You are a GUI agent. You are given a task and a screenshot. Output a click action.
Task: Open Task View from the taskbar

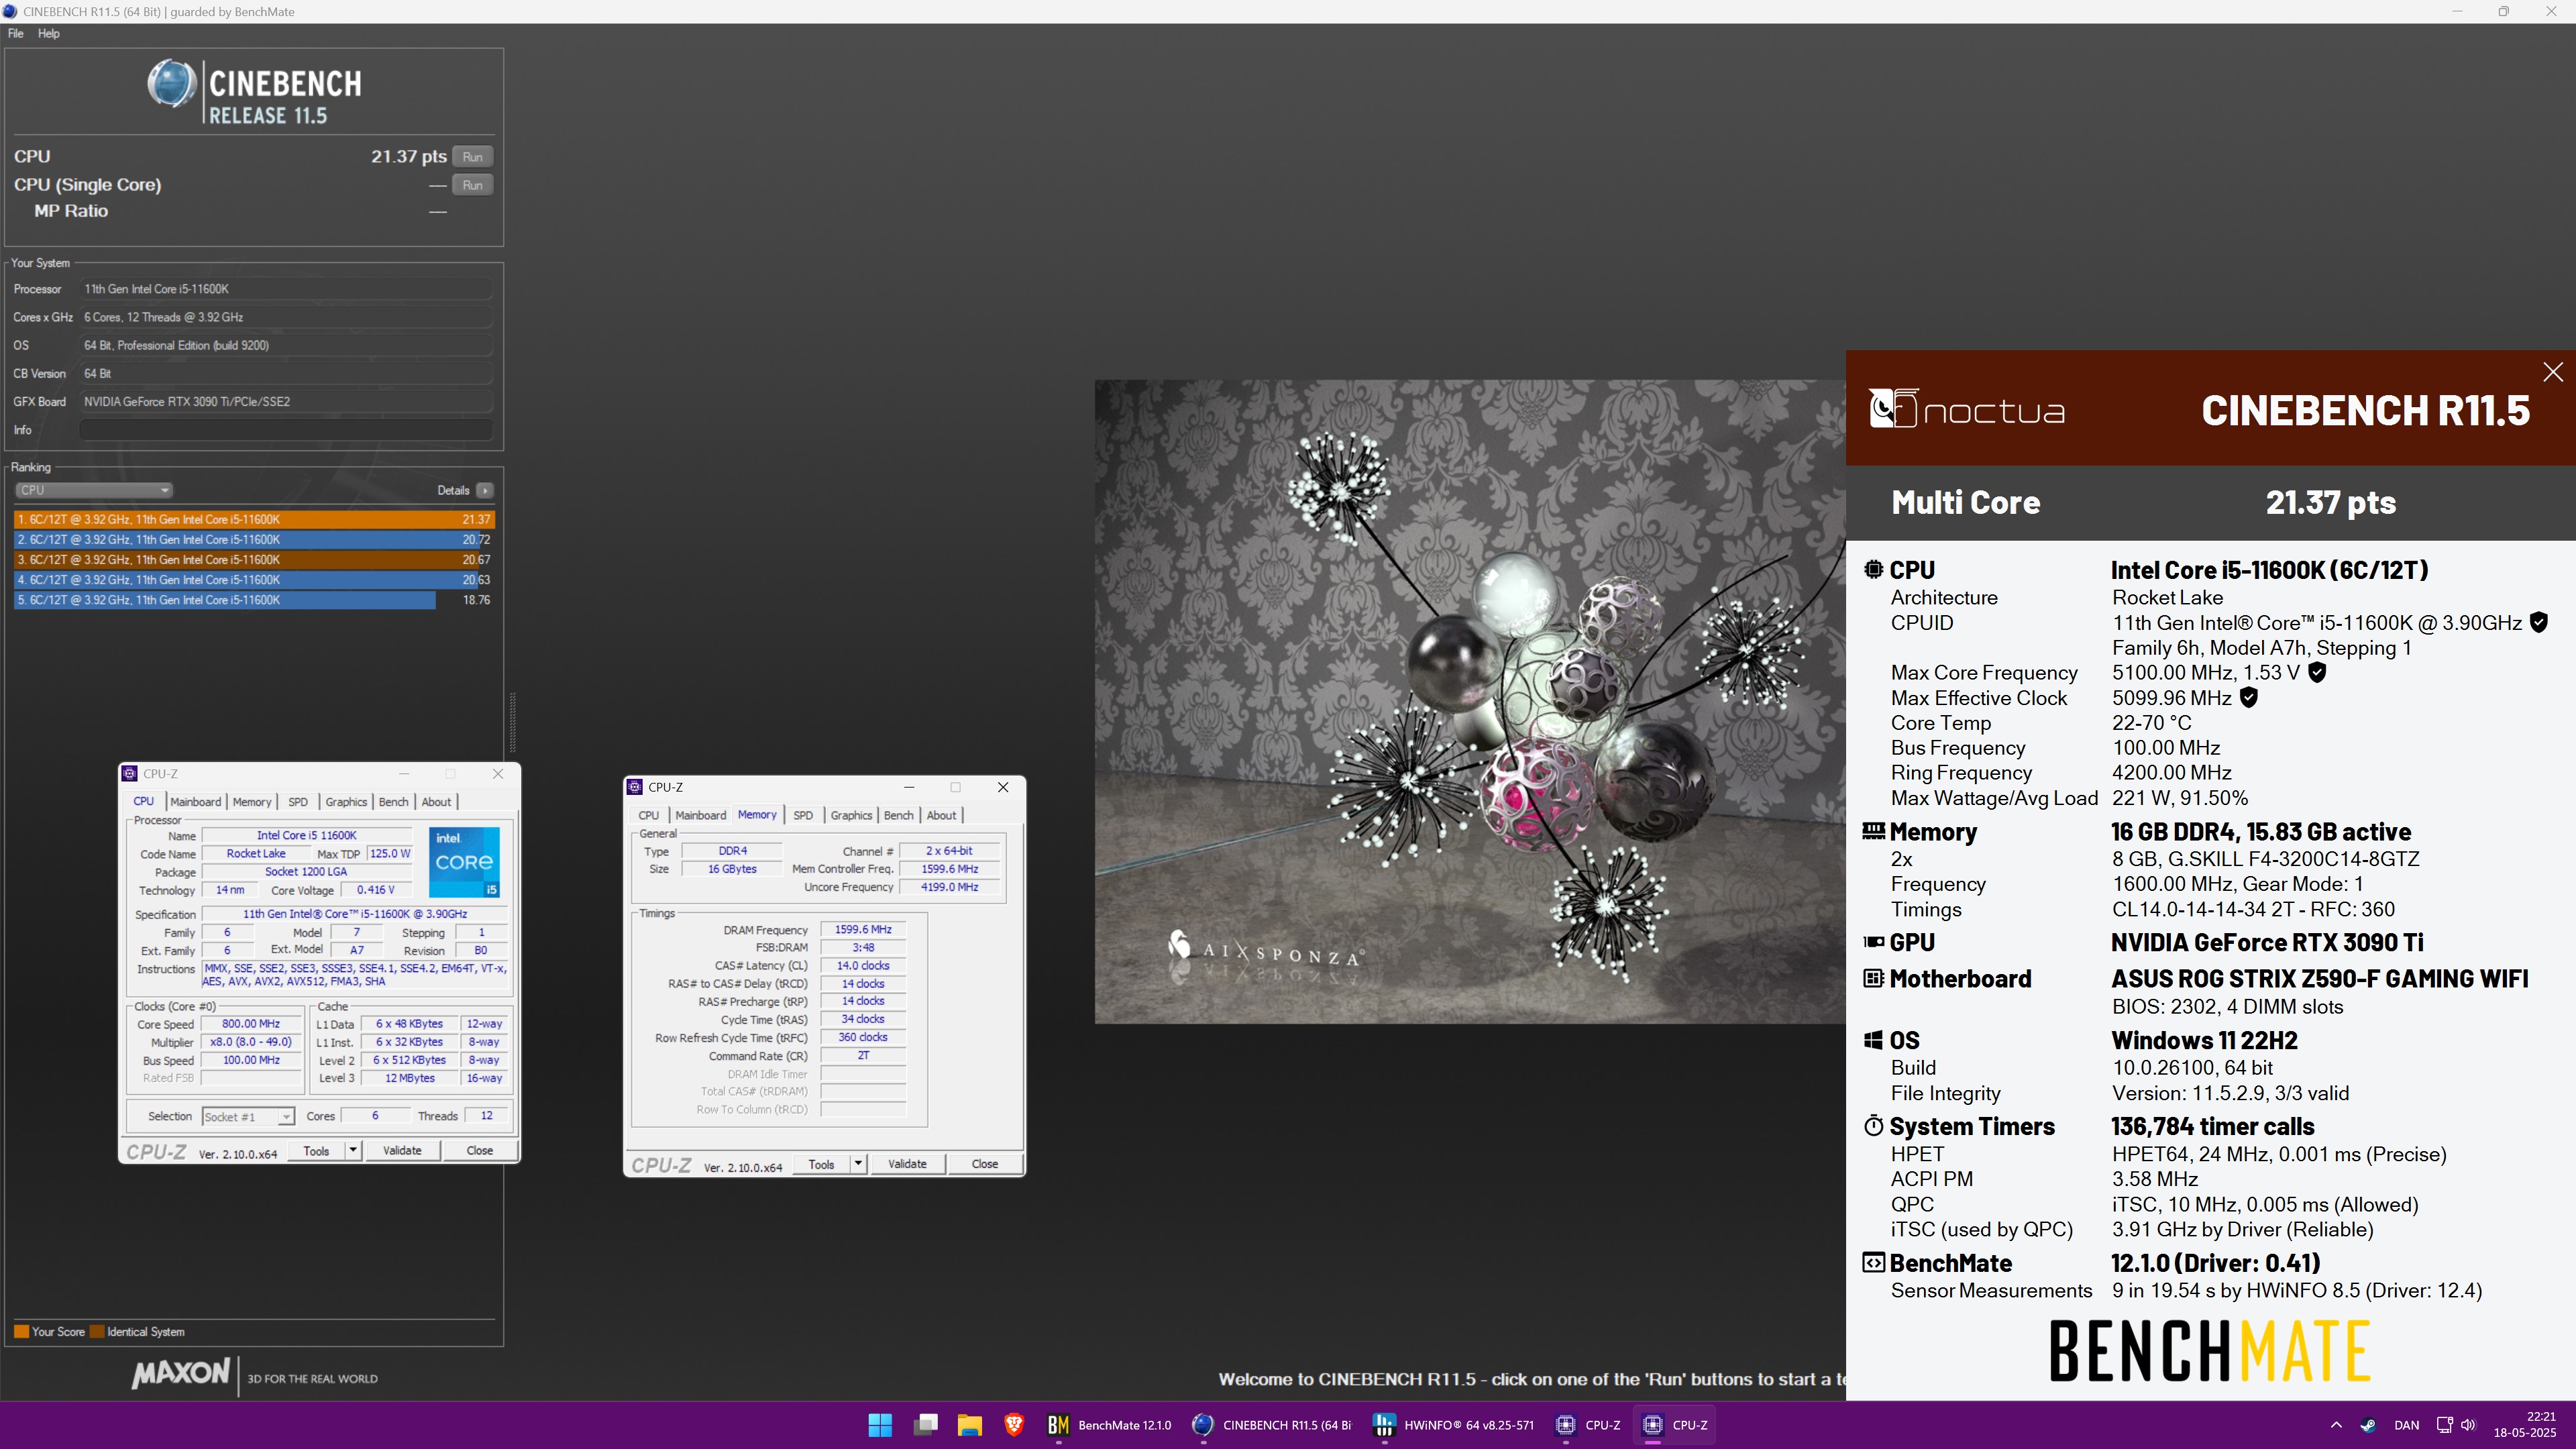pos(925,1425)
